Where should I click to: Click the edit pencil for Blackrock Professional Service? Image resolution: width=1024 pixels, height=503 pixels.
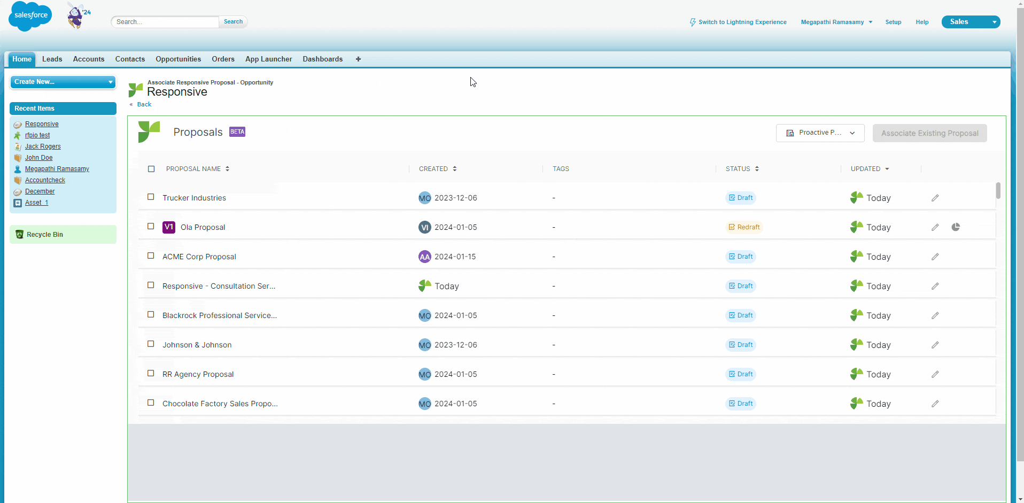[935, 315]
